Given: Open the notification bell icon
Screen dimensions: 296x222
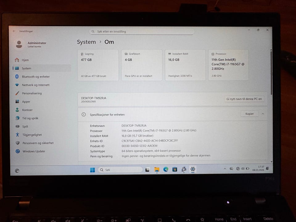Looking at the screenshot, I should coord(268,168).
